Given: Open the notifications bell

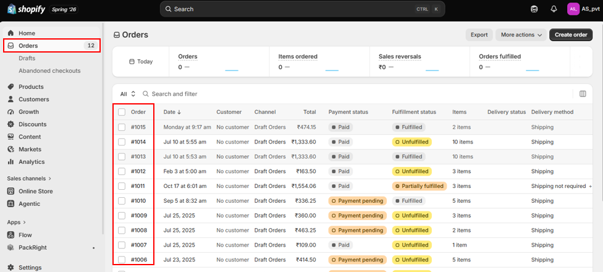Looking at the screenshot, I should pyautogui.click(x=554, y=9).
